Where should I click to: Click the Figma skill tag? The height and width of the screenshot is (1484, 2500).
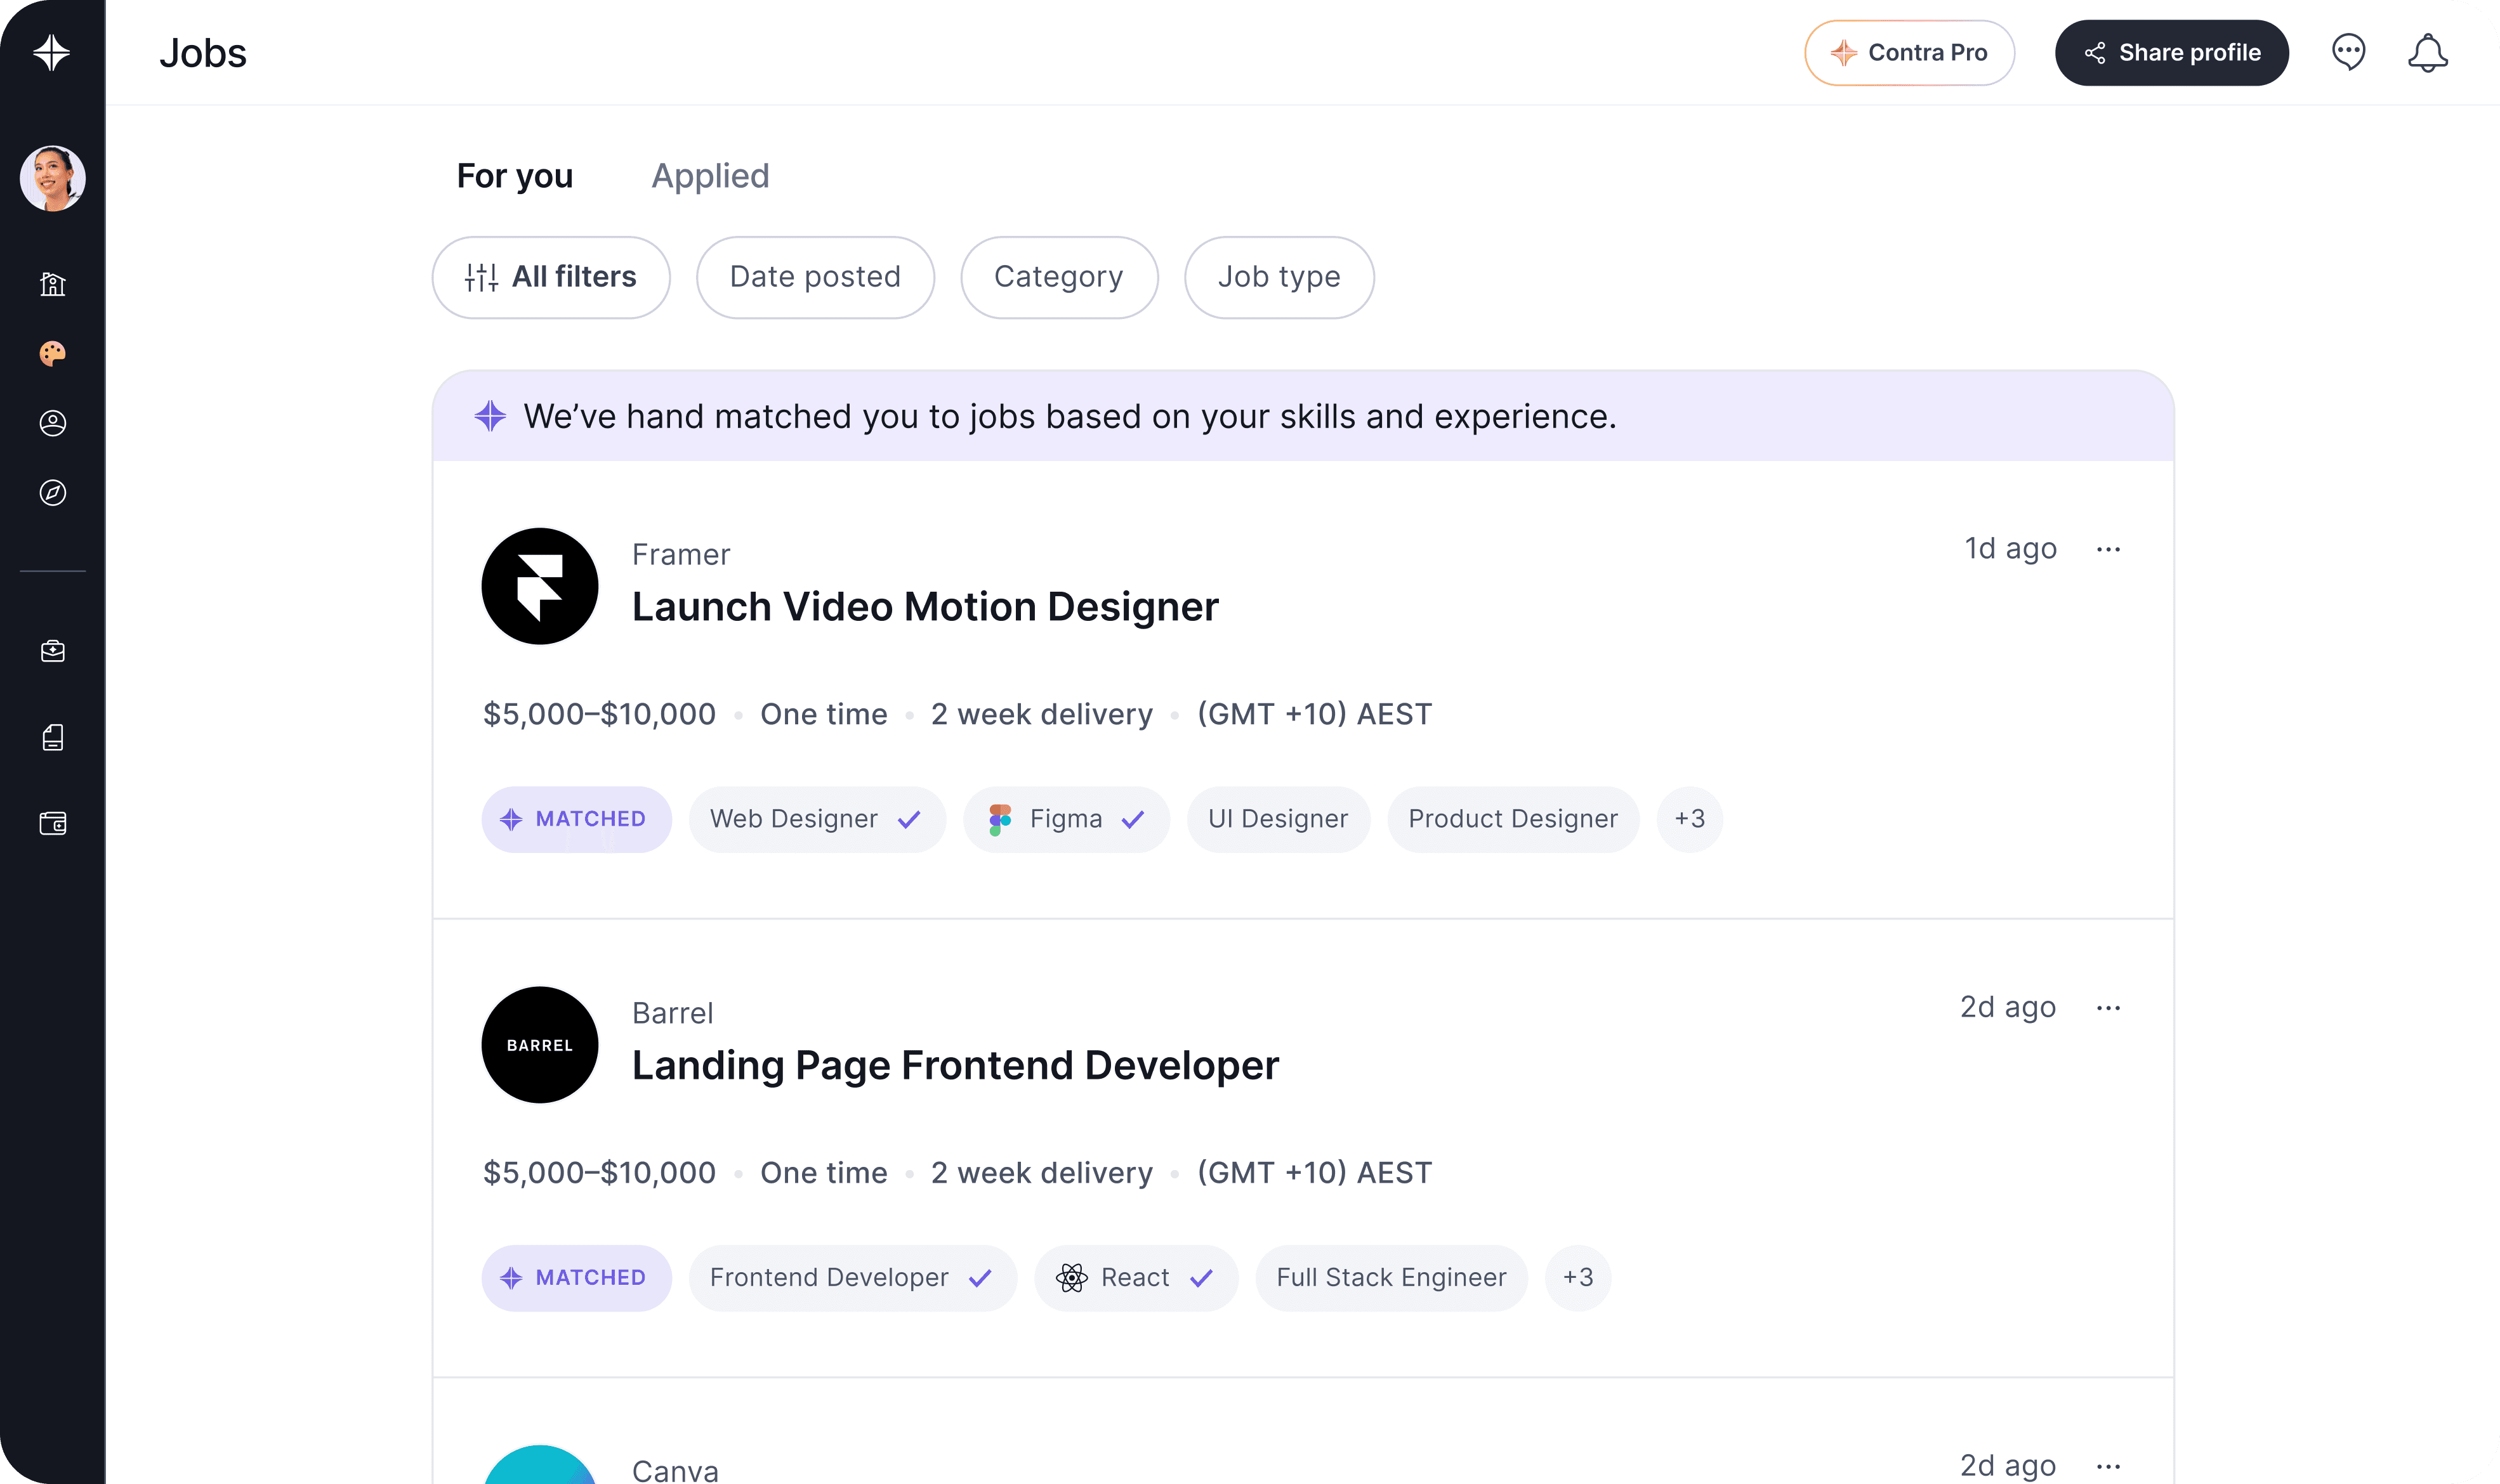(1067, 819)
